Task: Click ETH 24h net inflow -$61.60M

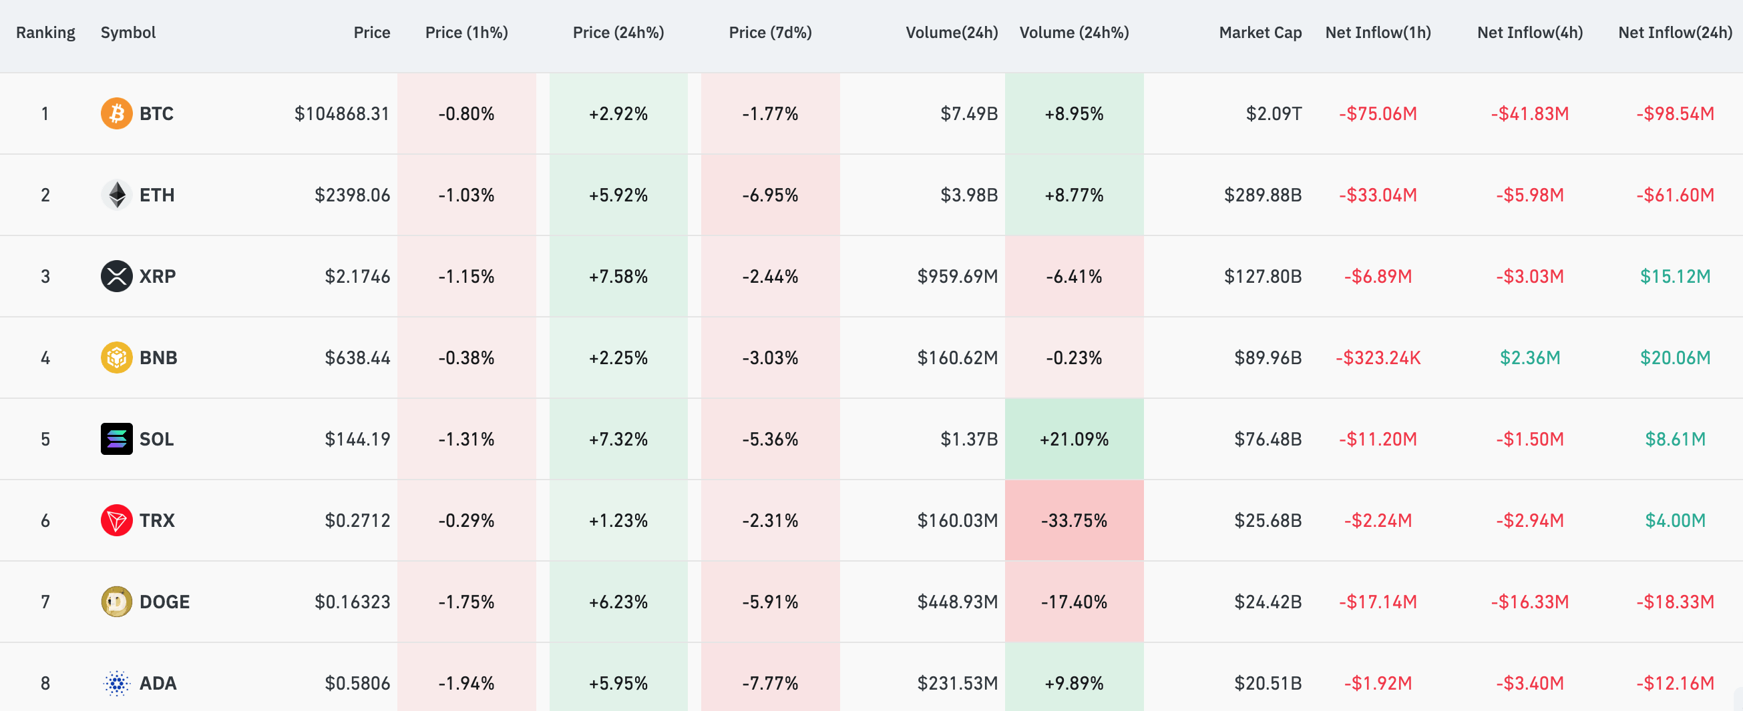Action: tap(1675, 195)
